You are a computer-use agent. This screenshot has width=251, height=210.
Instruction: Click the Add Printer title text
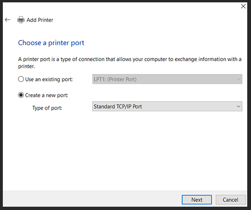pos(40,20)
